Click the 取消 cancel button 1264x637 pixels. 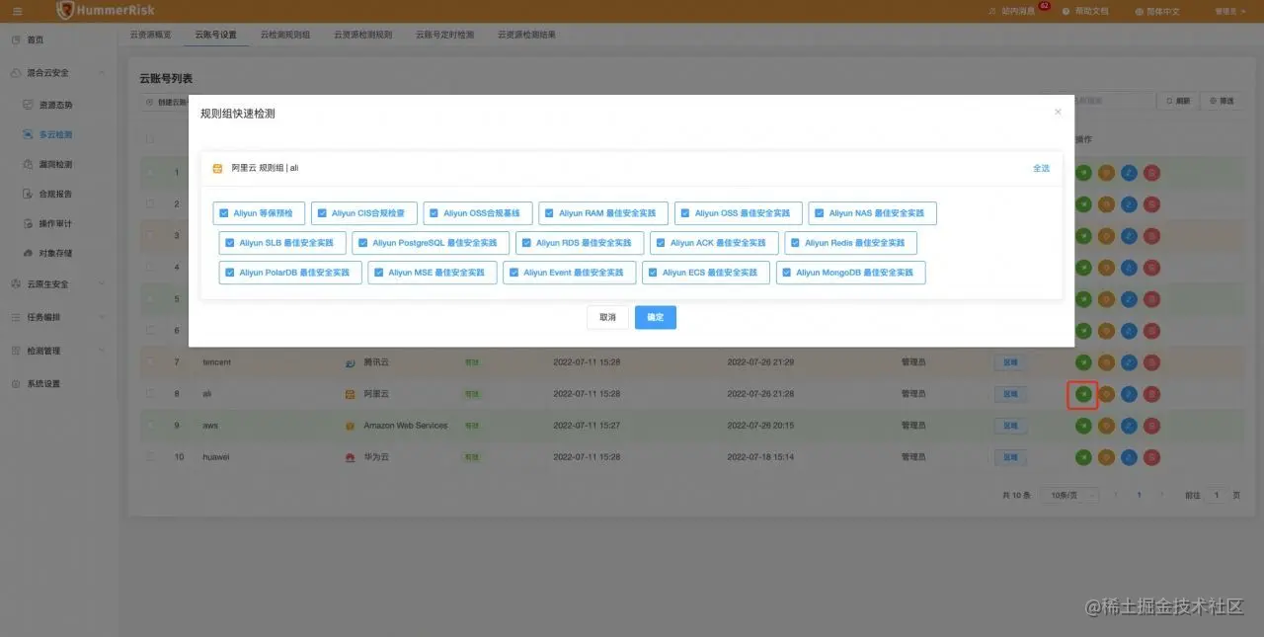pyautogui.click(x=607, y=317)
